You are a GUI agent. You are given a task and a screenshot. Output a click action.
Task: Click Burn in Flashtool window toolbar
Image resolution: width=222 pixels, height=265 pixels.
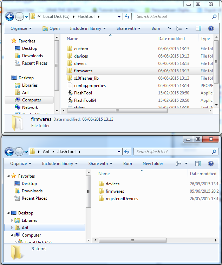click(156, 28)
